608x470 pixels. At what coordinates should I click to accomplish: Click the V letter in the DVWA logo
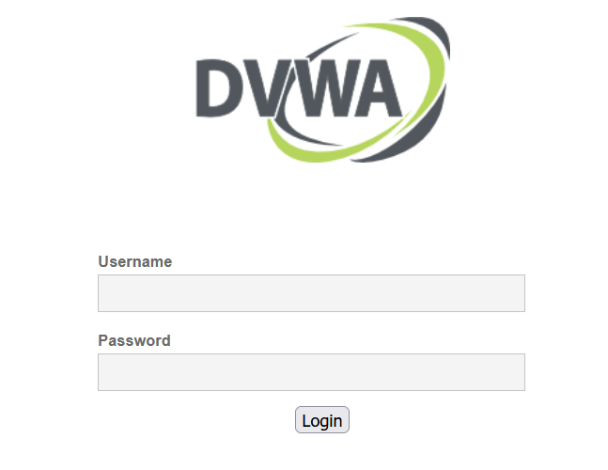[266, 88]
